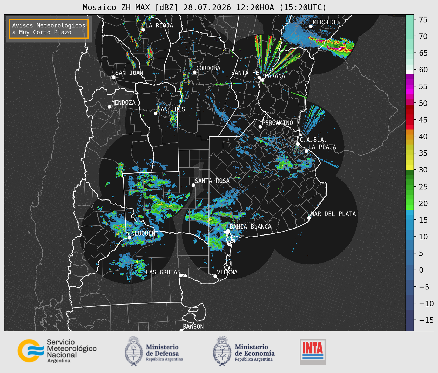This screenshot has width=438, height=373.
Task: Select the Neuquén city marker dot
Action: (130, 238)
